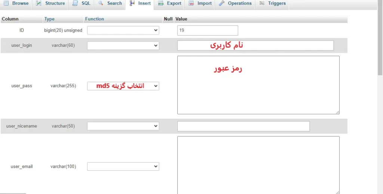Click the Browse tab table icon
Viewport: 383px width, 194px height.
pyautogui.click(x=6, y=3)
